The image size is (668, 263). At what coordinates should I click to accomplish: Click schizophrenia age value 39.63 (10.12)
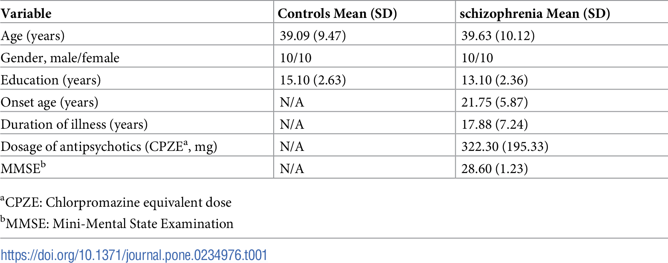498,36
